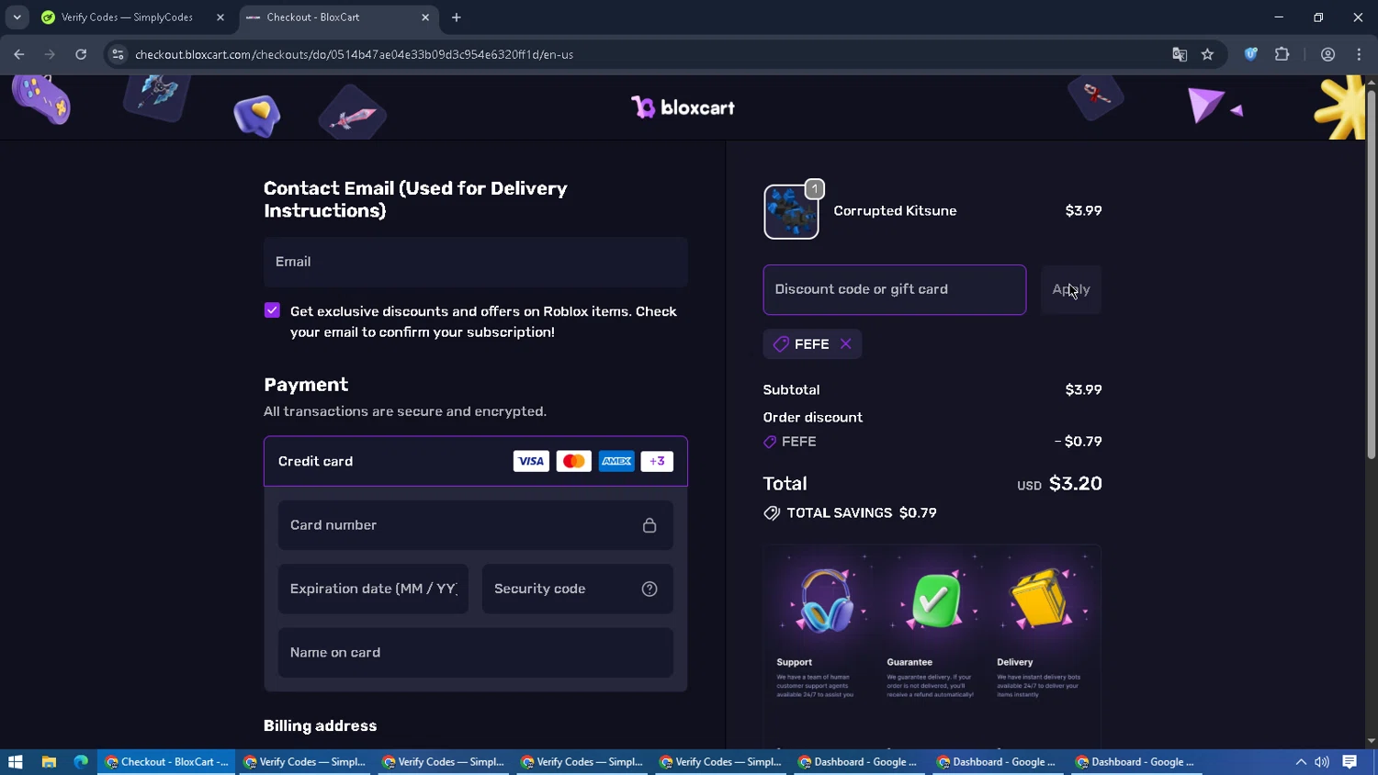Image resolution: width=1378 pixels, height=775 pixels.
Task: Focus the Discount code or gift card field
Action: point(895,290)
